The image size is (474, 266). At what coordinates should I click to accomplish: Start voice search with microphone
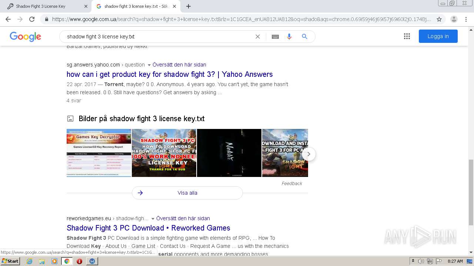pos(289,37)
